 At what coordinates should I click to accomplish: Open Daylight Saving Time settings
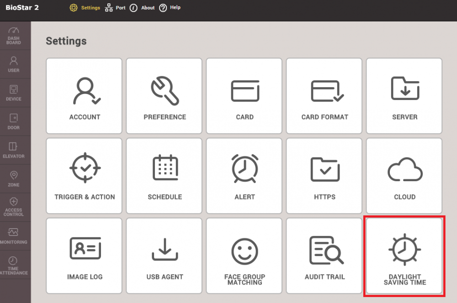404,256
